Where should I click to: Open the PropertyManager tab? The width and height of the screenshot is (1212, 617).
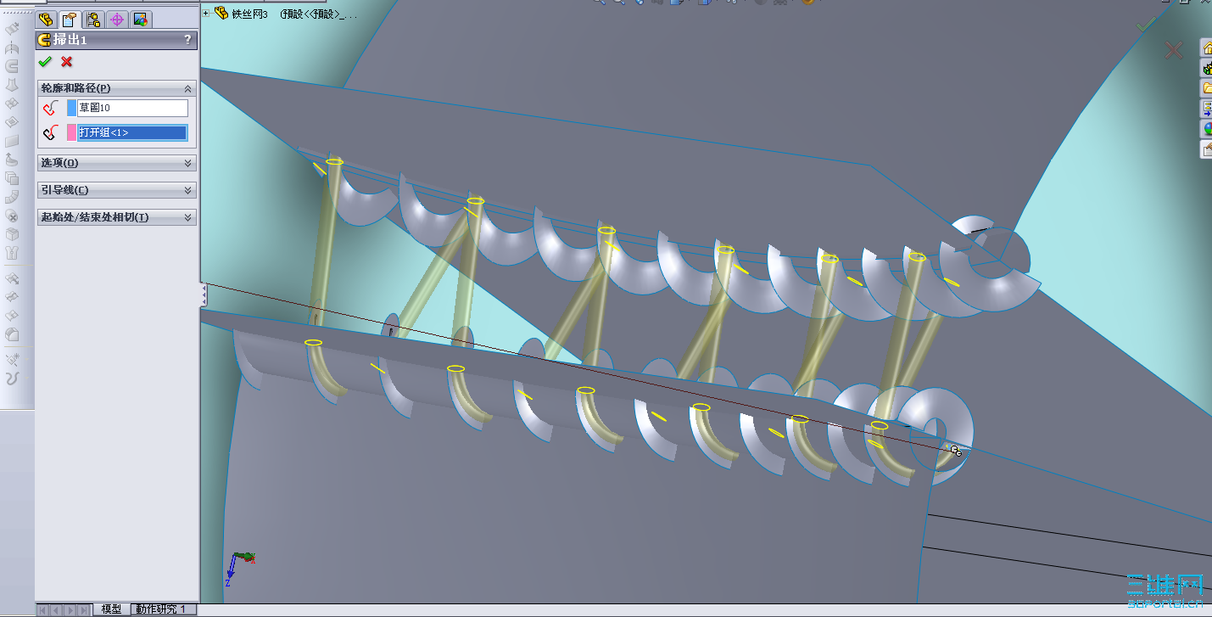(70, 20)
